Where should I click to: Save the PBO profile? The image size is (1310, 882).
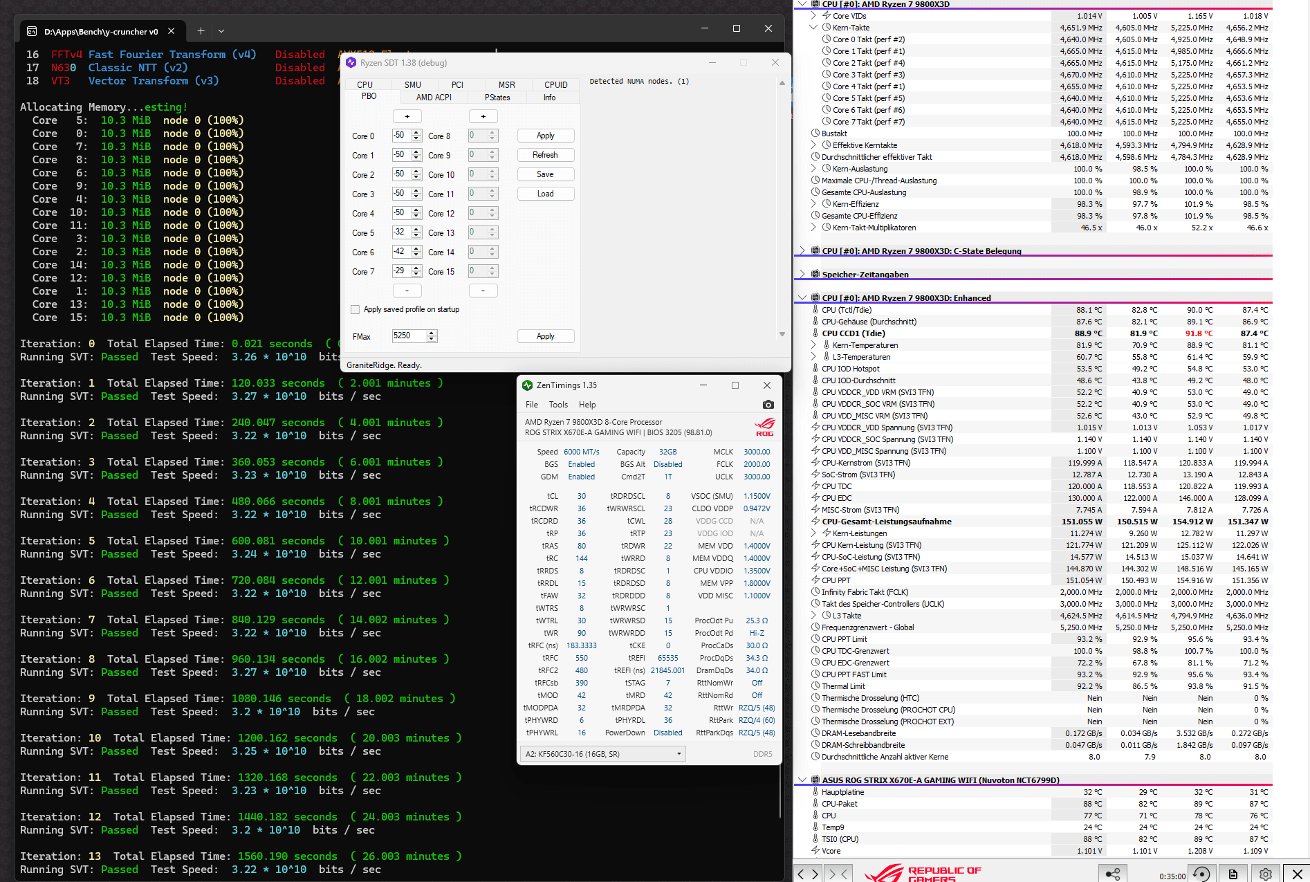click(545, 174)
